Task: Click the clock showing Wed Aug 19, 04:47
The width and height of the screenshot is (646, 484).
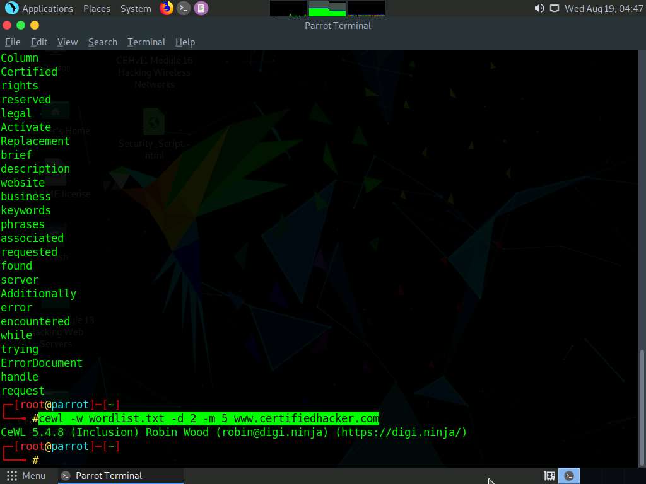Action: click(604, 9)
